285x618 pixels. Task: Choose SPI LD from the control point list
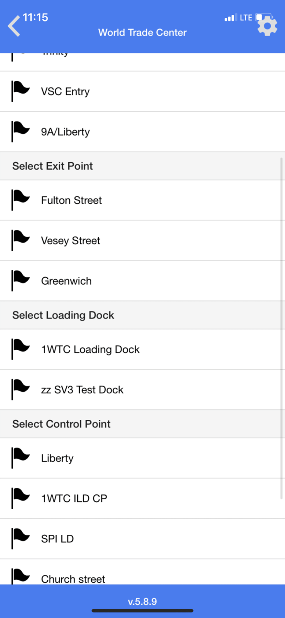coord(57,538)
